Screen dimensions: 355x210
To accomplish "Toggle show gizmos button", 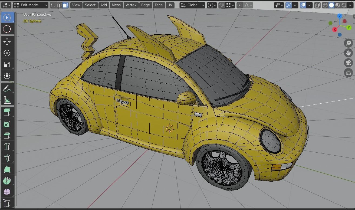I will click(289, 5).
